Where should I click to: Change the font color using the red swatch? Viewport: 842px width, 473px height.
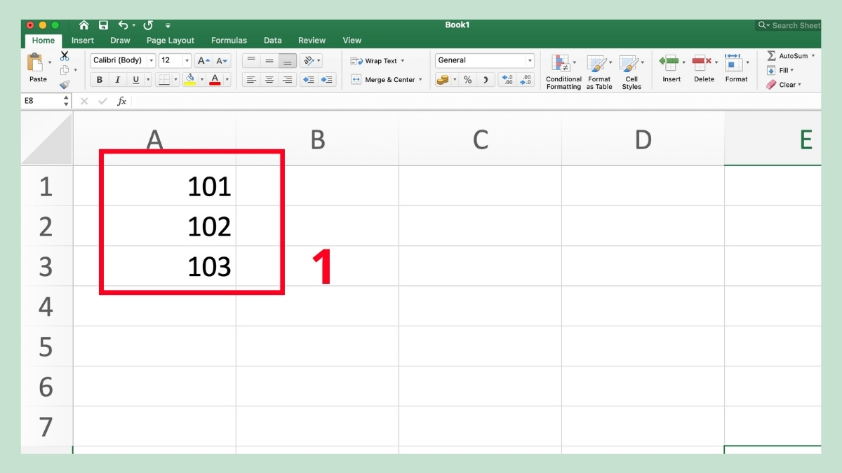pyautogui.click(x=214, y=79)
